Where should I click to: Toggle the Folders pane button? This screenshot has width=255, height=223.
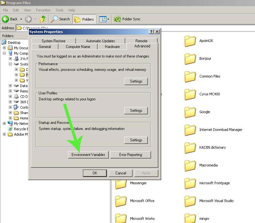84,19
